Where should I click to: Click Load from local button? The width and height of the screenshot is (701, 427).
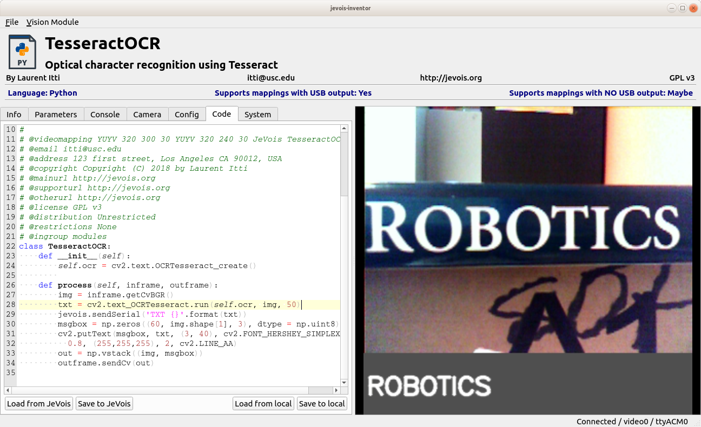click(x=263, y=403)
